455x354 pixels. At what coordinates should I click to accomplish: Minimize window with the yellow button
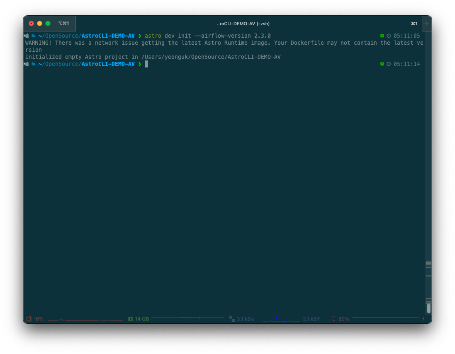point(40,24)
